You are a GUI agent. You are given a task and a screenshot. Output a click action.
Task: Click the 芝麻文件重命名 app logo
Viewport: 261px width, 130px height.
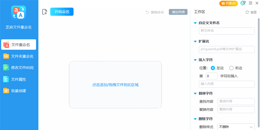pyautogui.click(x=19, y=13)
